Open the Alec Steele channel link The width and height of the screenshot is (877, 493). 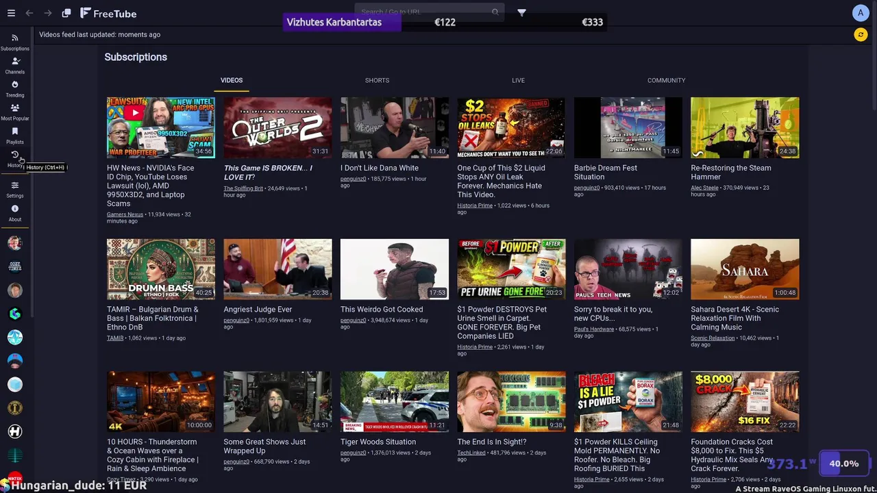pyautogui.click(x=704, y=188)
